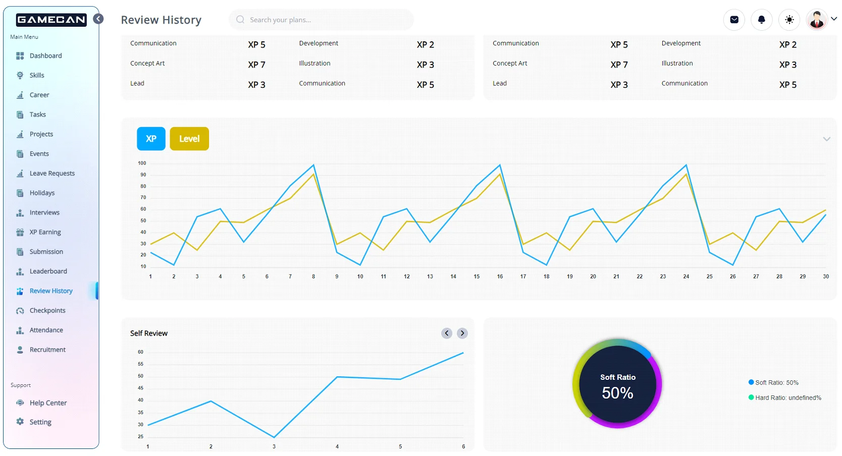Screen dimensions: 842x456
Task: Toggle light/dark theme sun icon
Action: point(790,20)
